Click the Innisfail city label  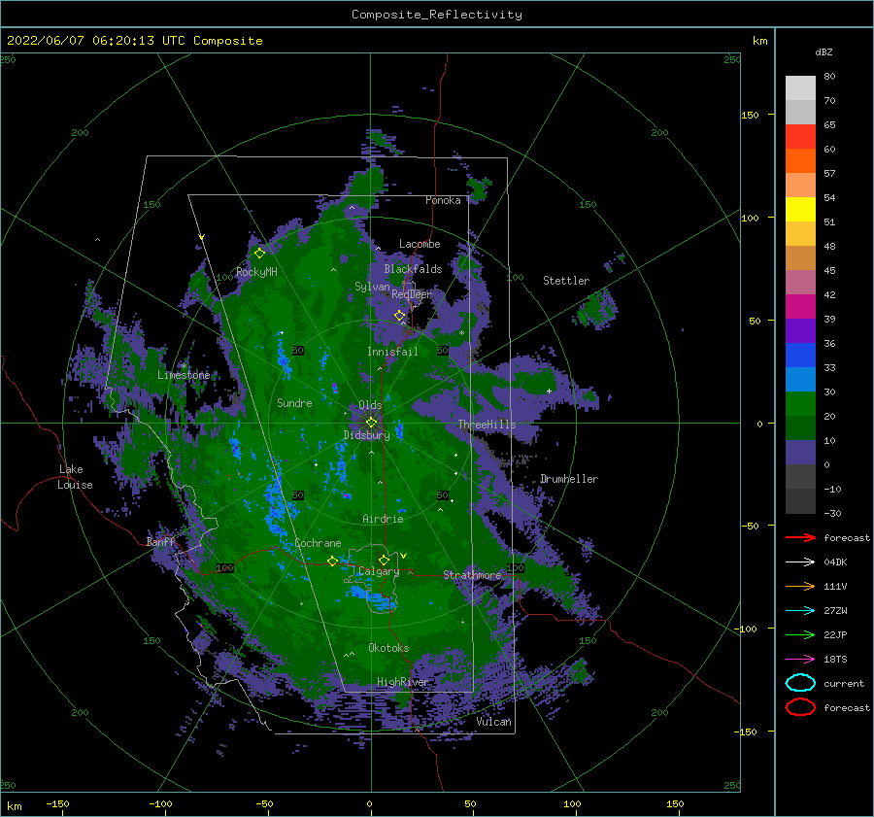point(392,352)
